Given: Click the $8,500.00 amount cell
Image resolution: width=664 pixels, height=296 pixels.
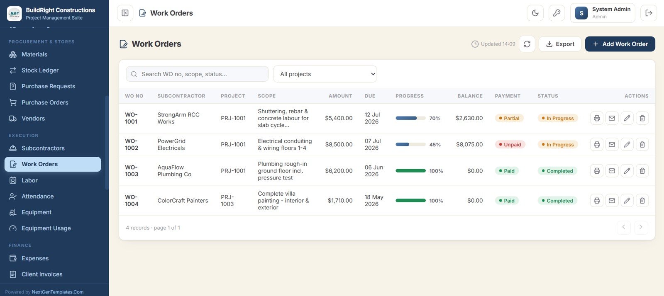Looking at the screenshot, I should [339, 145].
